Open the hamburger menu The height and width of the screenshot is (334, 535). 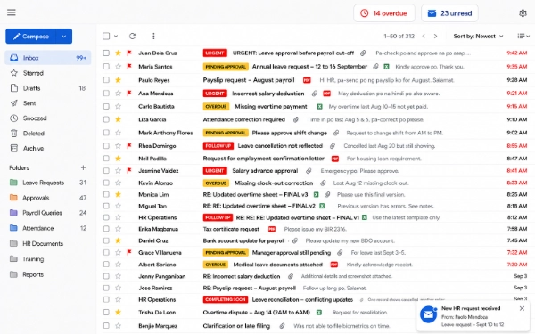tap(12, 12)
